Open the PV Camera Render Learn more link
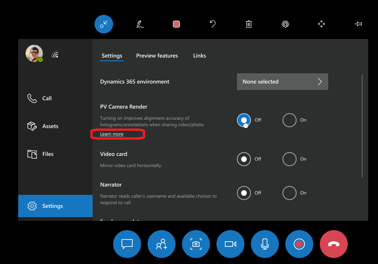 coord(112,134)
